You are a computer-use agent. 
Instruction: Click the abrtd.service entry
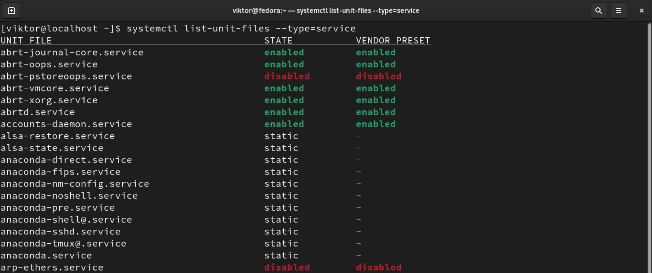(x=38, y=112)
